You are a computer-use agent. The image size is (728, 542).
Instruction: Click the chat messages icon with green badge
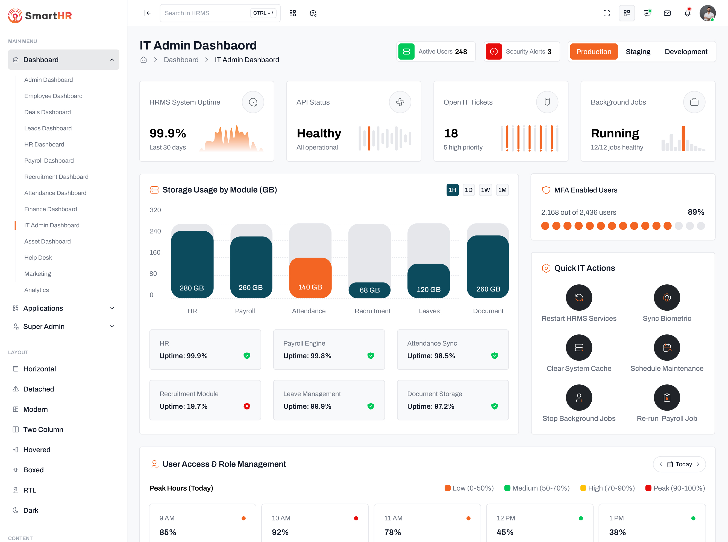tap(647, 13)
